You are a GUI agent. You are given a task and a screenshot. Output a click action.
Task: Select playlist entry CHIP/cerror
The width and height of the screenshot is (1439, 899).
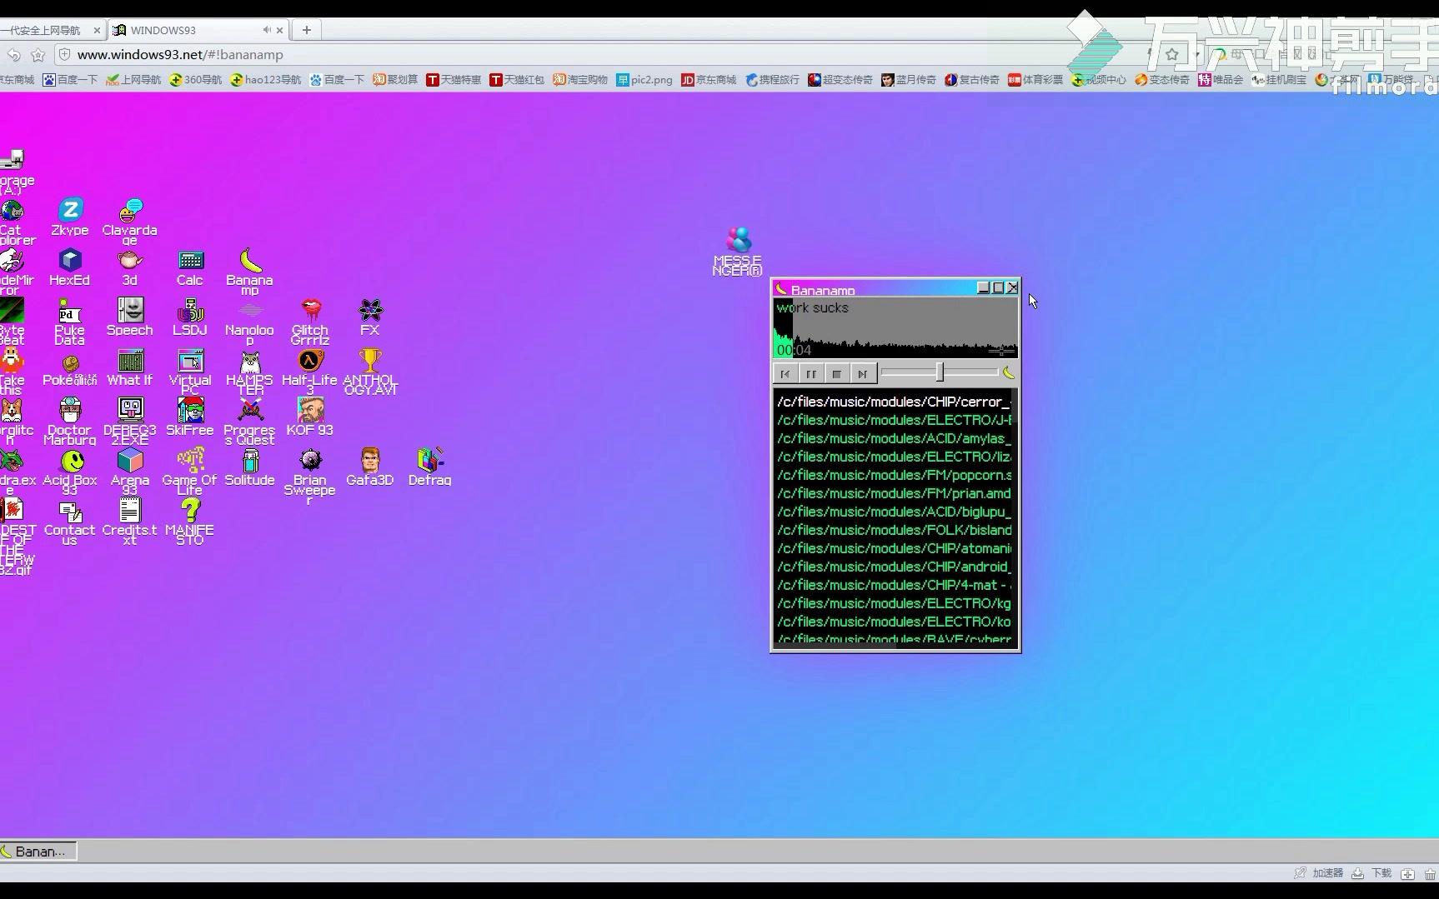coord(895,402)
